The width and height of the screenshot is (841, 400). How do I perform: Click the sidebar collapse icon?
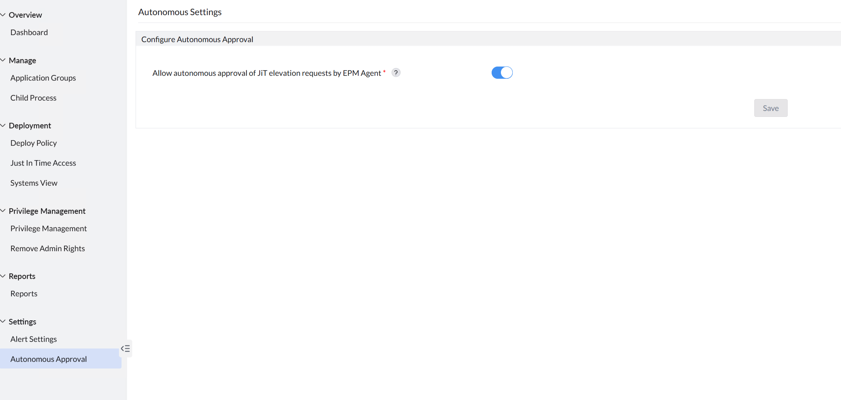pyautogui.click(x=125, y=349)
